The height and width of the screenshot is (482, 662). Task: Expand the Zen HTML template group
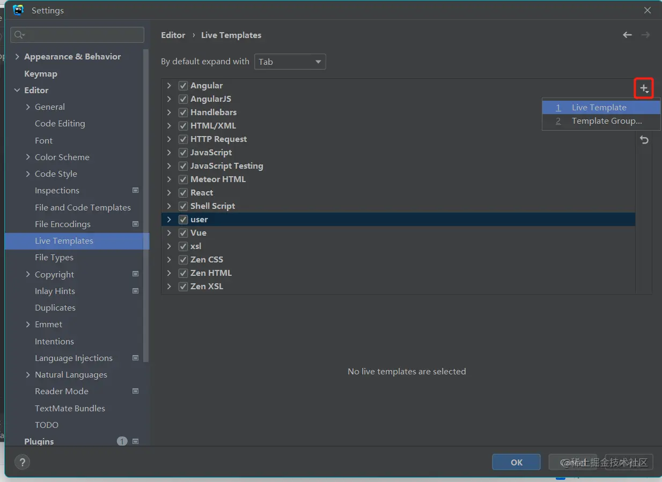(x=169, y=273)
